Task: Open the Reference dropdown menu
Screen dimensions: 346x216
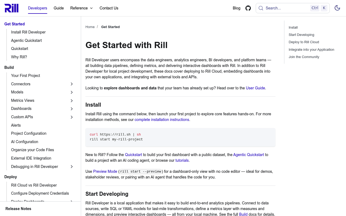Action: click(82, 8)
